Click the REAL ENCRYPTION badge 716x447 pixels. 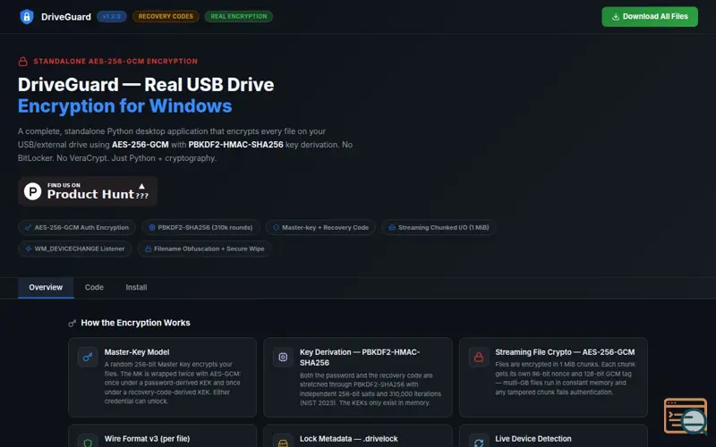239,16
